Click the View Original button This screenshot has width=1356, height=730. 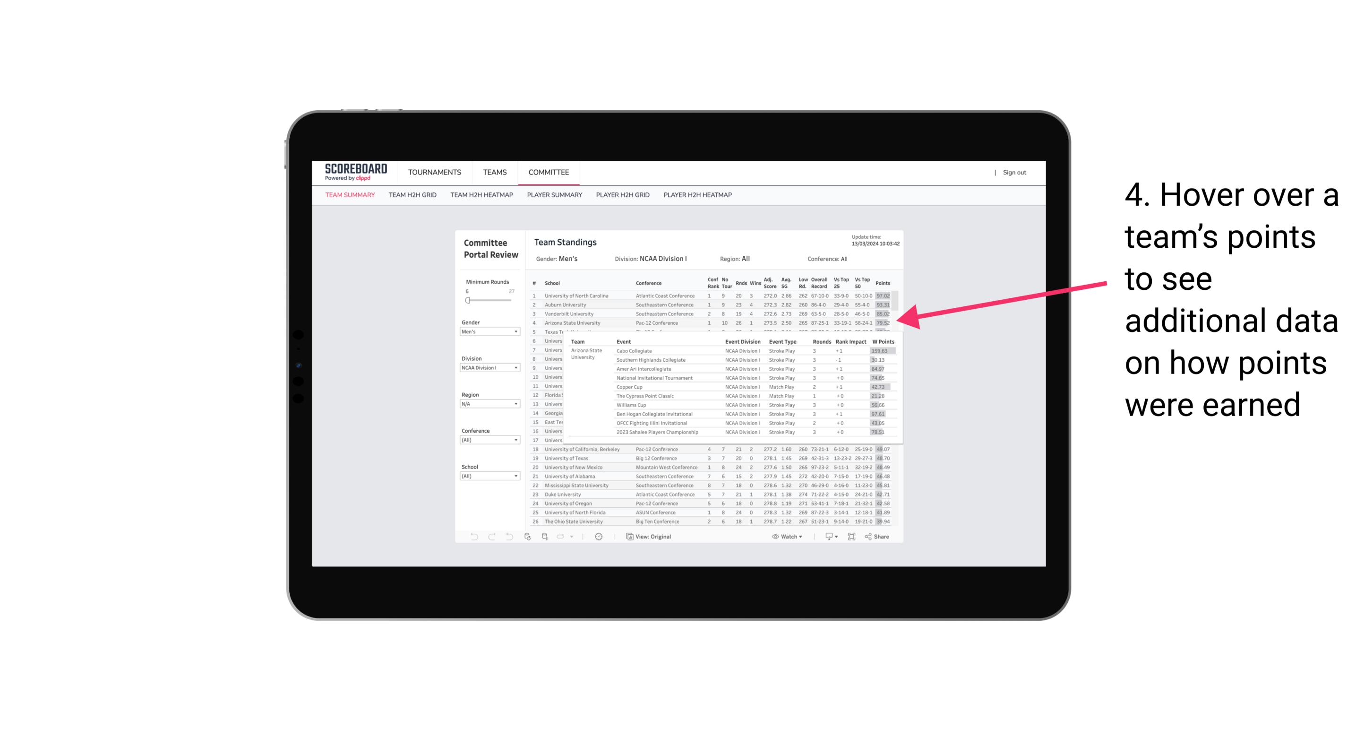[649, 537]
